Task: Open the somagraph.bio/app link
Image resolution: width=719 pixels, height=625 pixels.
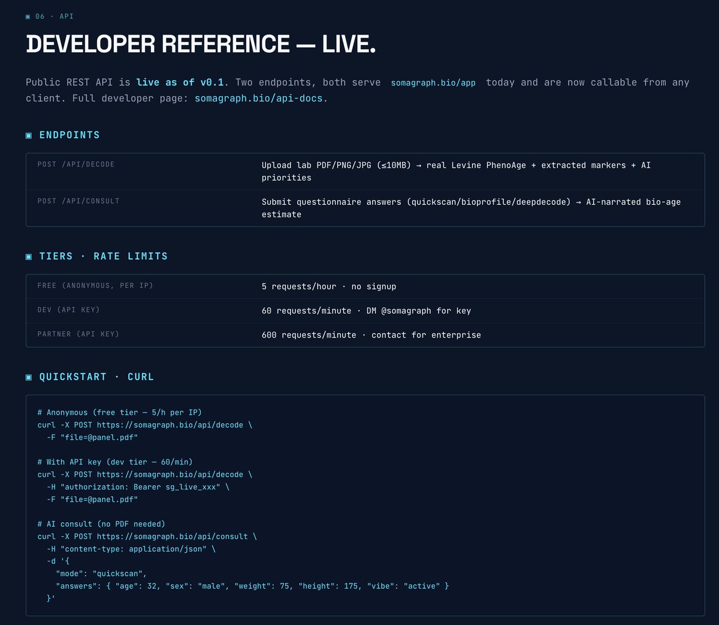Action: (433, 83)
